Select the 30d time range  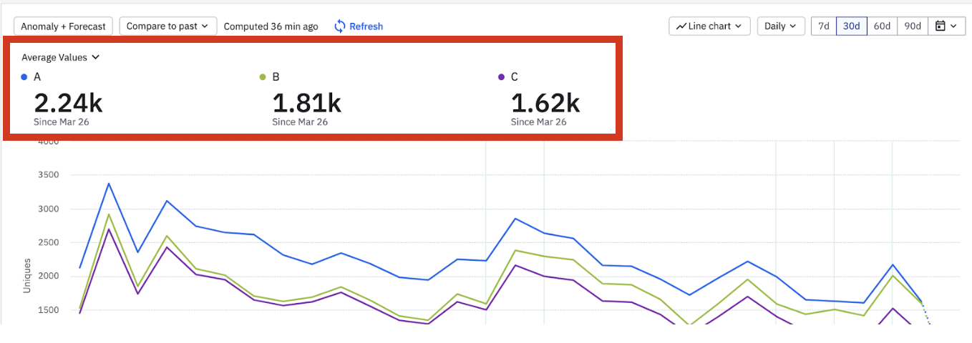tap(852, 26)
